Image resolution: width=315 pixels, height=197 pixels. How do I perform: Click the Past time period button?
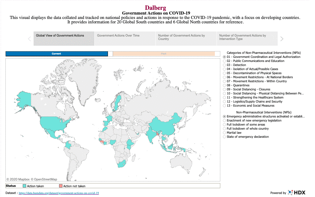164,53
